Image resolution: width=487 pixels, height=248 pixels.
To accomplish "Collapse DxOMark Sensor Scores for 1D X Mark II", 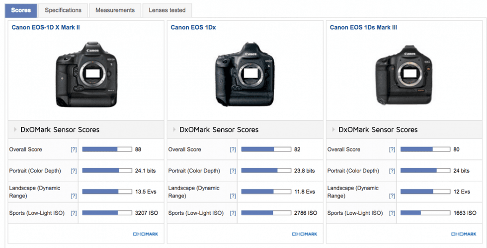I will pyautogui.click(x=15, y=130).
